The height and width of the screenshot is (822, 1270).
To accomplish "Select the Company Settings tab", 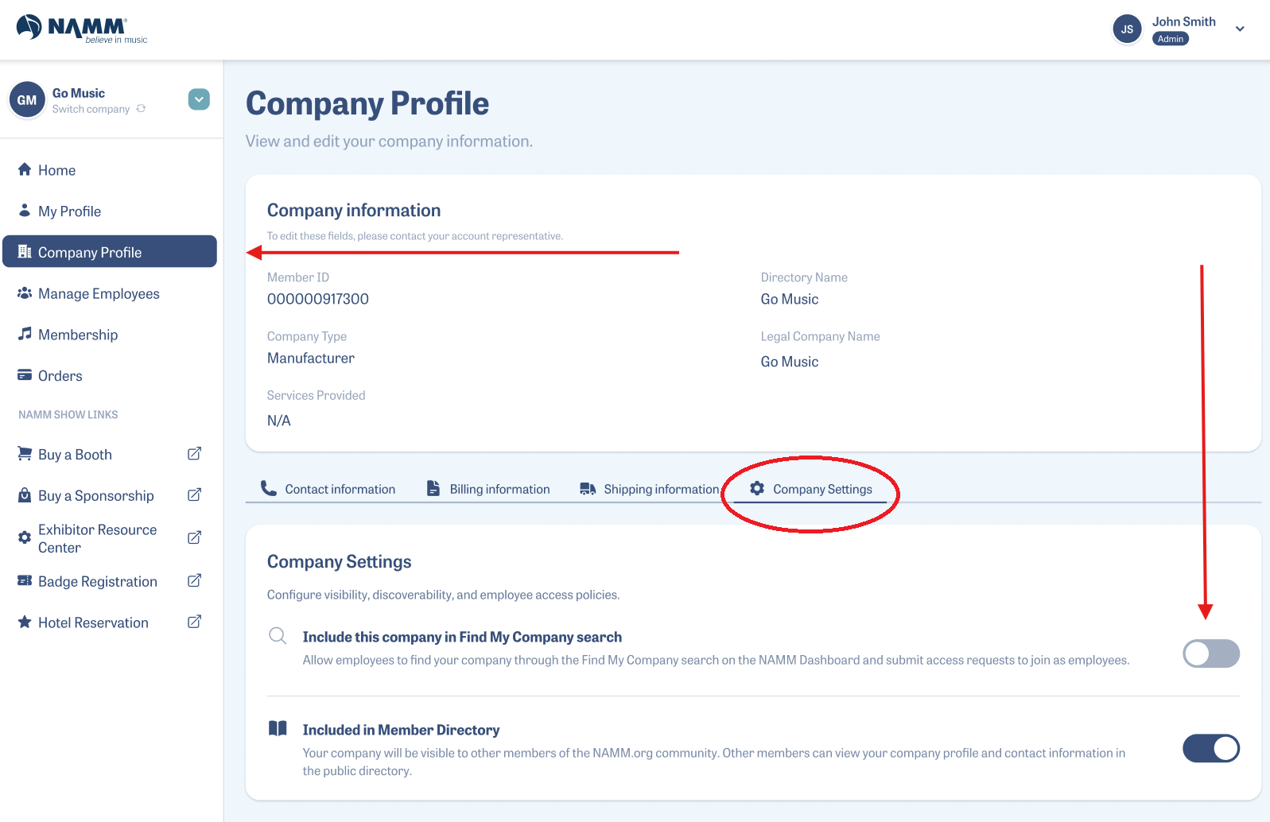I will 810,489.
